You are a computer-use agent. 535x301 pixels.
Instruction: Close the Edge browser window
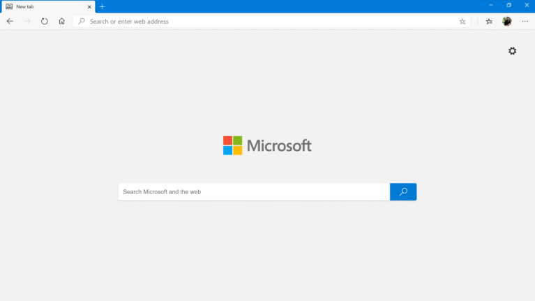527,6
